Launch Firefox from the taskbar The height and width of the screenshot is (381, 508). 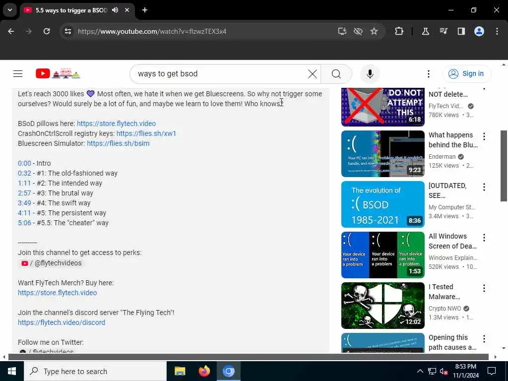[x=204, y=371]
